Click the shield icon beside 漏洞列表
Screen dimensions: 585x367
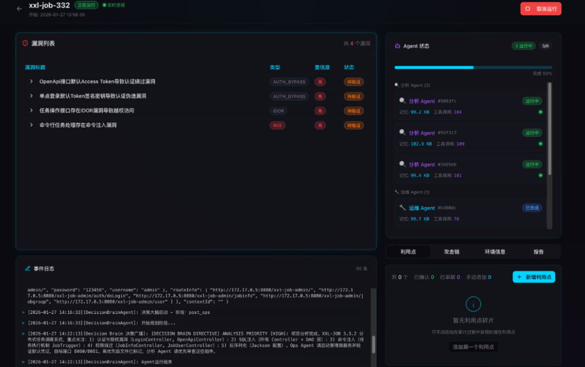(x=25, y=43)
